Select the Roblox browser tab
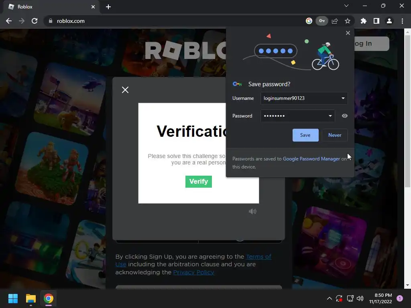This screenshot has width=411, height=308. pyautogui.click(x=51, y=7)
